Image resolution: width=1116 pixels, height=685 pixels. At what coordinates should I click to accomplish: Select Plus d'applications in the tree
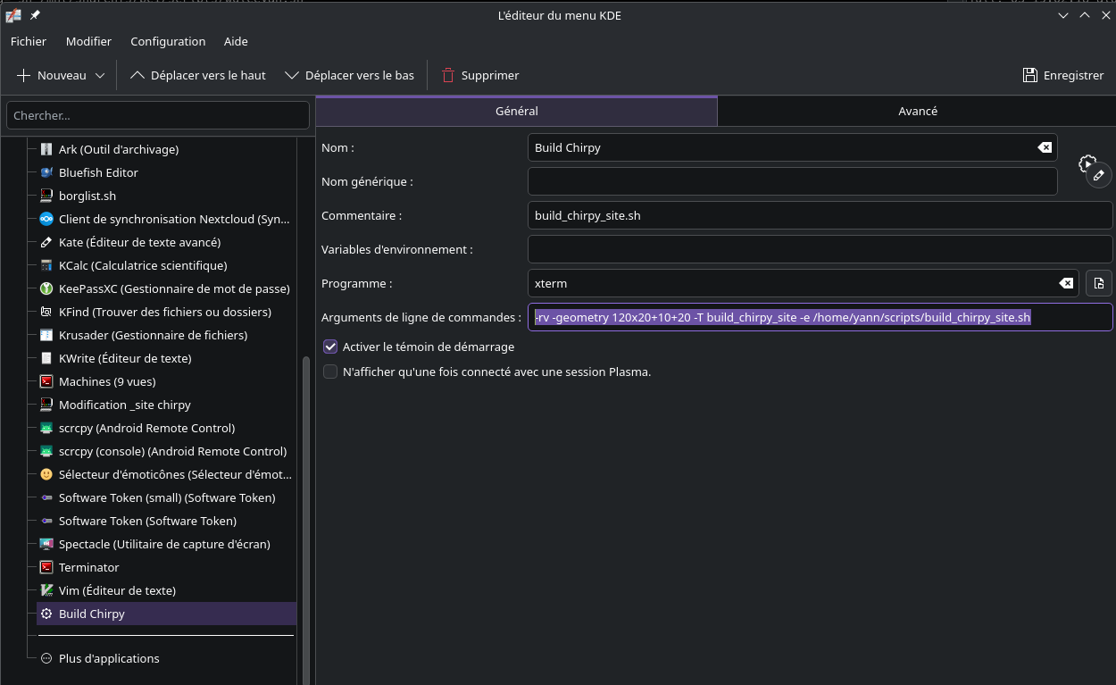(109, 658)
